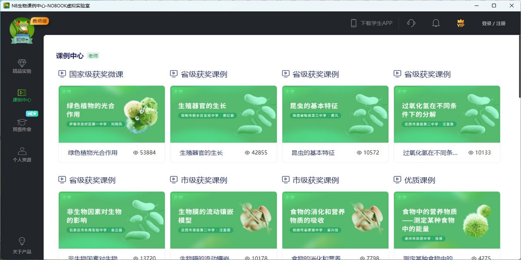Expand the 初中 grade level dropdown
This screenshot has width=521, height=260.
pos(22,40)
